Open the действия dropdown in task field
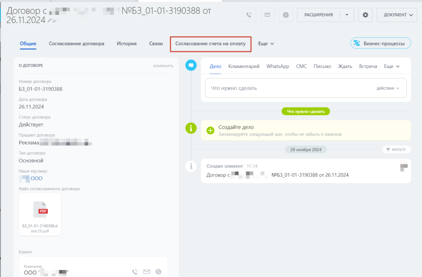This screenshot has width=422, height=277. point(388,88)
